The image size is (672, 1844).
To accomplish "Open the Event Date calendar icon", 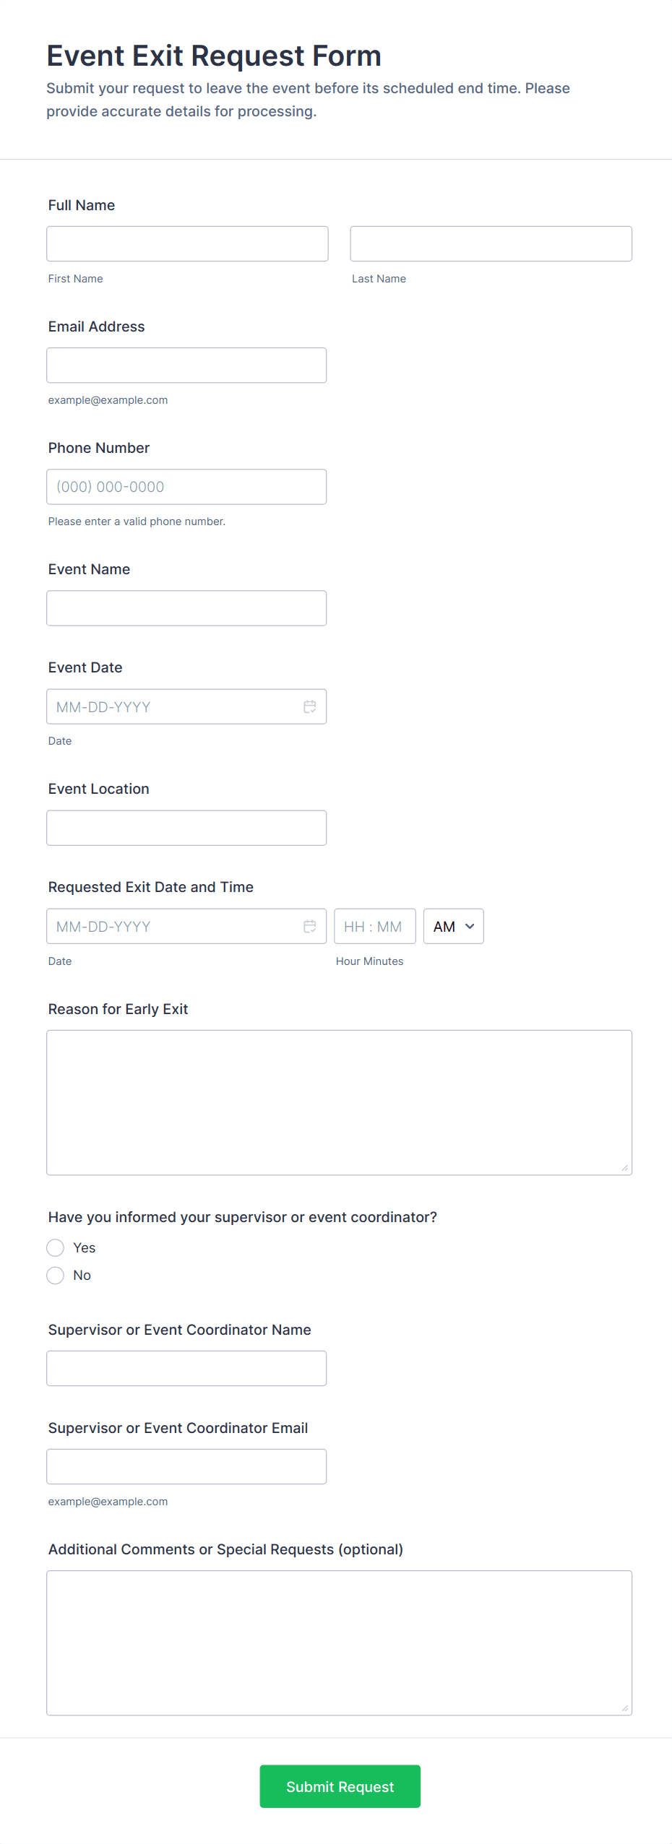I will pos(309,706).
